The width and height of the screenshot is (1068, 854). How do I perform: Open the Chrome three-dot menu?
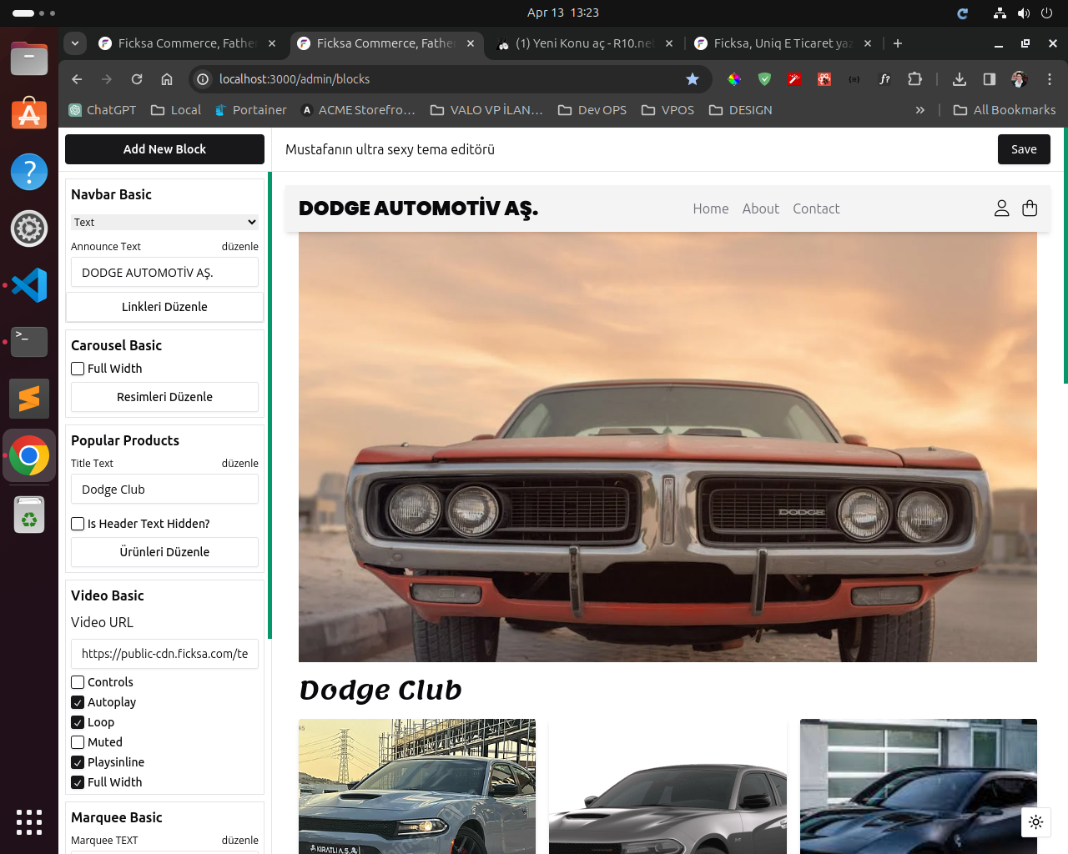(x=1050, y=79)
